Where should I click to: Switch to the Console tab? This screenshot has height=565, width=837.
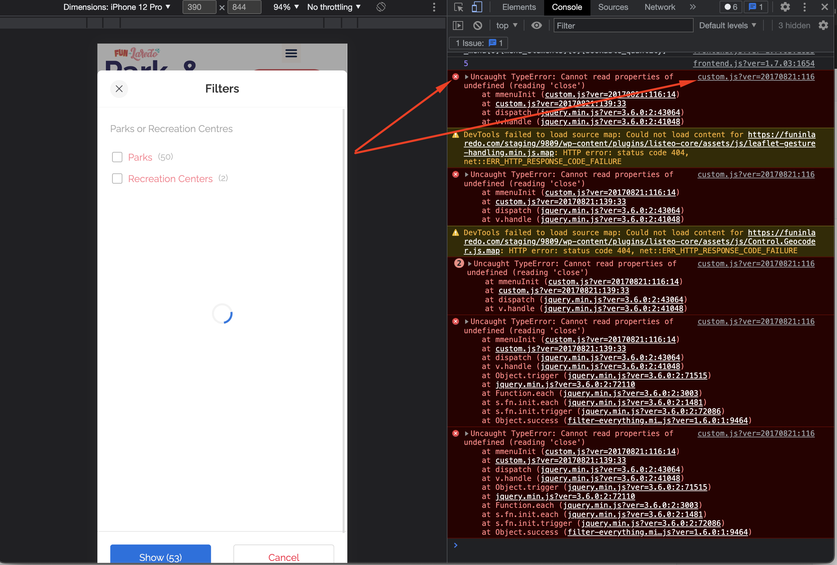pyautogui.click(x=567, y=7)
